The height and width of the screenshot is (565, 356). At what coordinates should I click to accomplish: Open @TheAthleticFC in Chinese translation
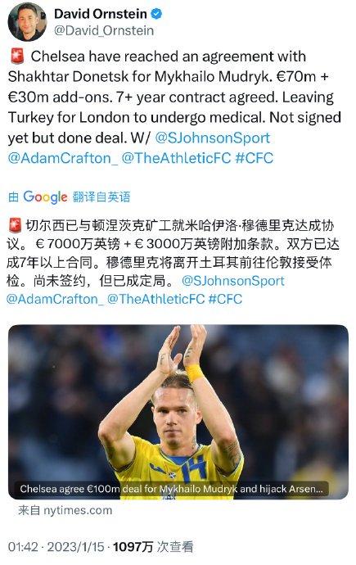click(155, 299)
